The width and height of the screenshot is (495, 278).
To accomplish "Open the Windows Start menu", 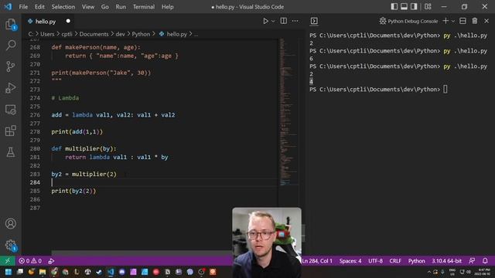I will click(x=9, y=272).
